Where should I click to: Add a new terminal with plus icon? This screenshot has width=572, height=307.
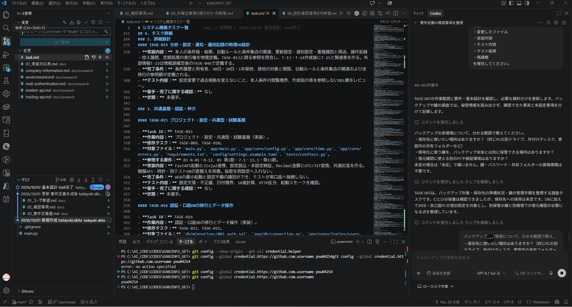coord(358,242)
